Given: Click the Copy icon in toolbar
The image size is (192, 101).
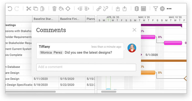Looking at the screenshot, I should 35,9.
